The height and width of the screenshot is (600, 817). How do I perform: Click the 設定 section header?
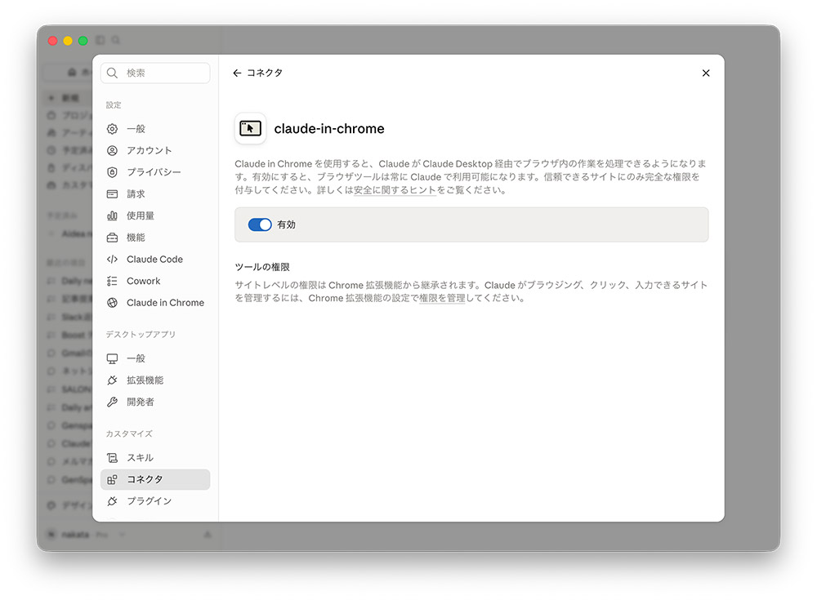click(114, 104)
